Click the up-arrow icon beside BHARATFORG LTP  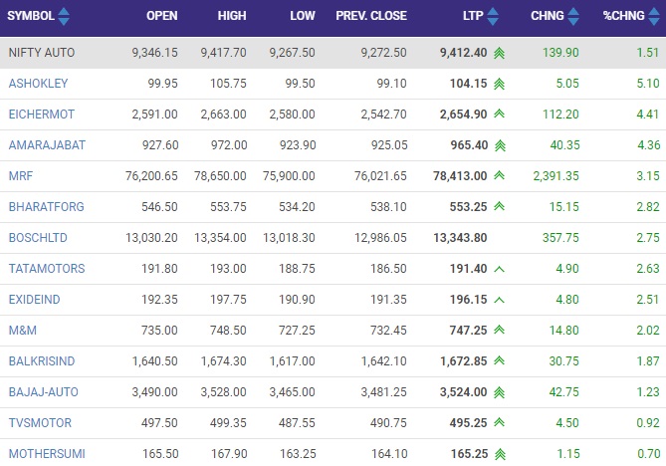(500, 206)
